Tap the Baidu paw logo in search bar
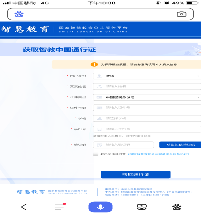 (x=19, y=14)
